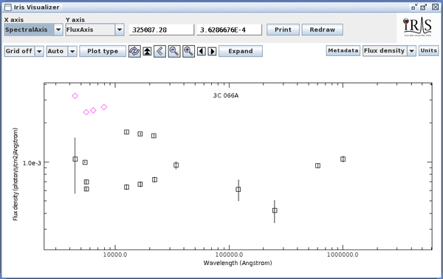
Task: Select the SpectralAxis combo box
Action: (33, 30)
